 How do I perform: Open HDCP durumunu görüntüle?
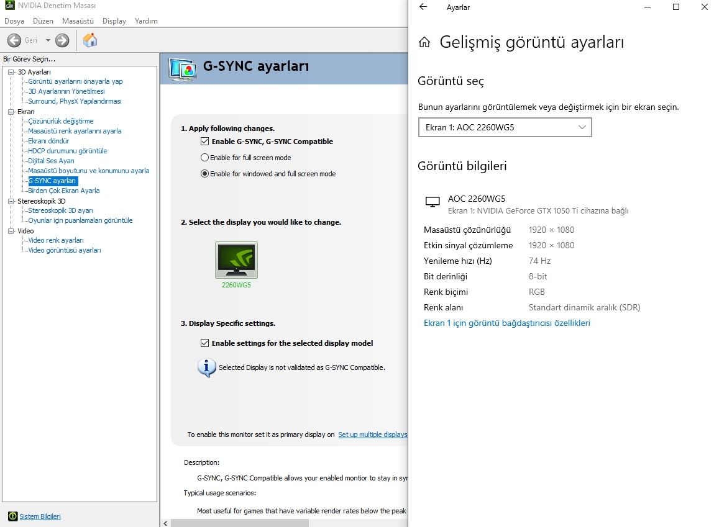(x=67, y=151)
